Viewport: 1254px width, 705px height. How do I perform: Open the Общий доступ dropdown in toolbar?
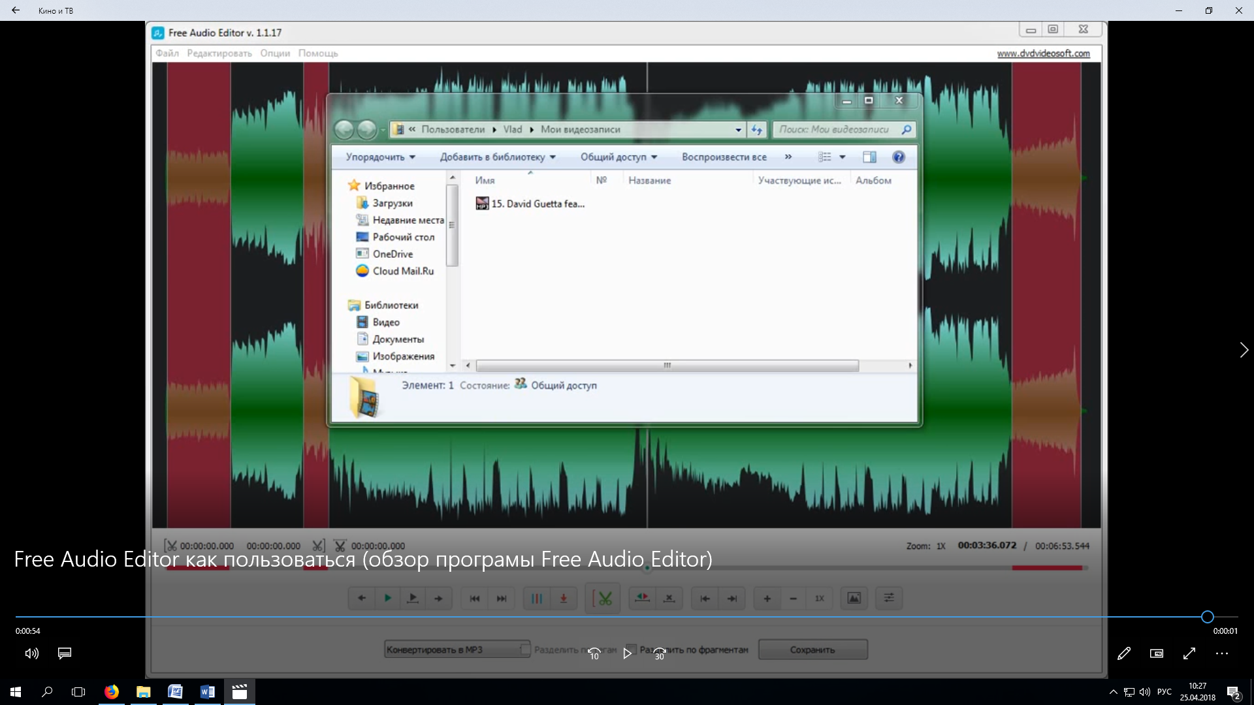(x=619, y=157)
